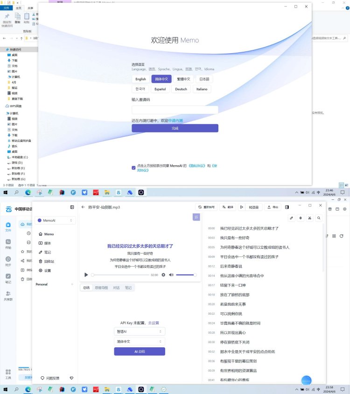Select the English language option
The height and width of the screenshot is (394, 350).
point(140,79)
